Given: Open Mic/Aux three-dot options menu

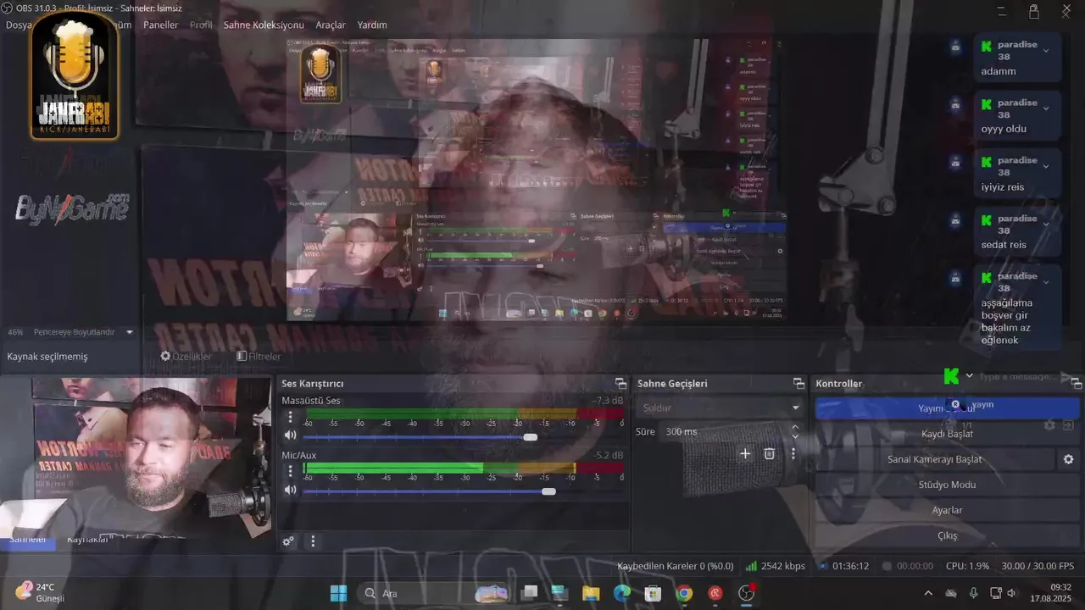Looking at the screenshot, I should click(291, 471).
